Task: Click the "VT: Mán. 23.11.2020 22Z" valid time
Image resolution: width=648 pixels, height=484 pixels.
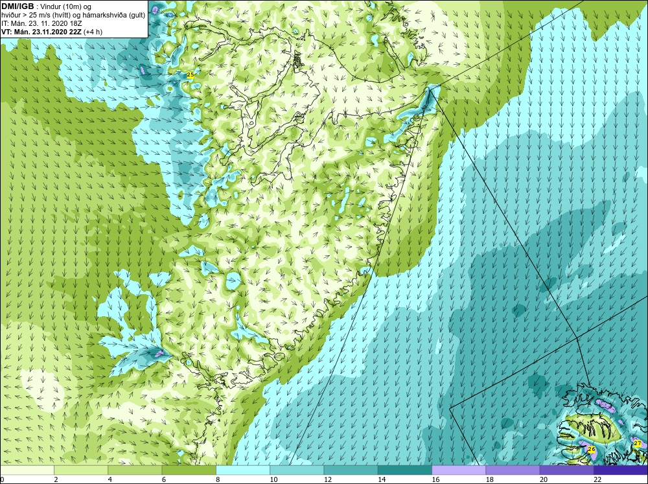Action: 41,32
